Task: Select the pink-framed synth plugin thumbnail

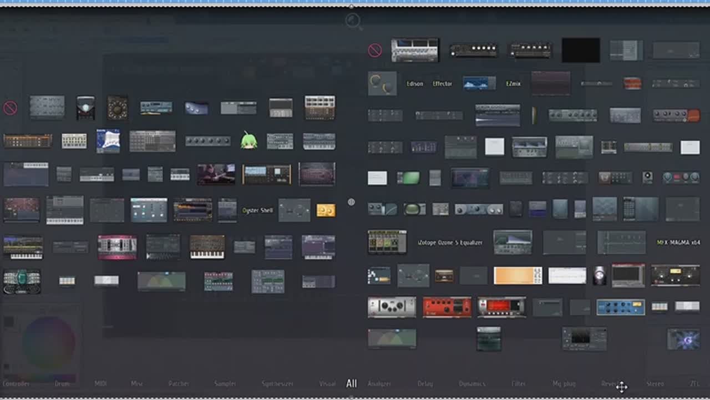Action: coord(117,247)
